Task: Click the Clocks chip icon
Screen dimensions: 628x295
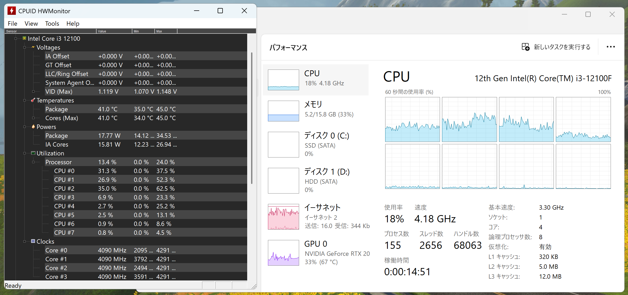Action: pos(33,241)
